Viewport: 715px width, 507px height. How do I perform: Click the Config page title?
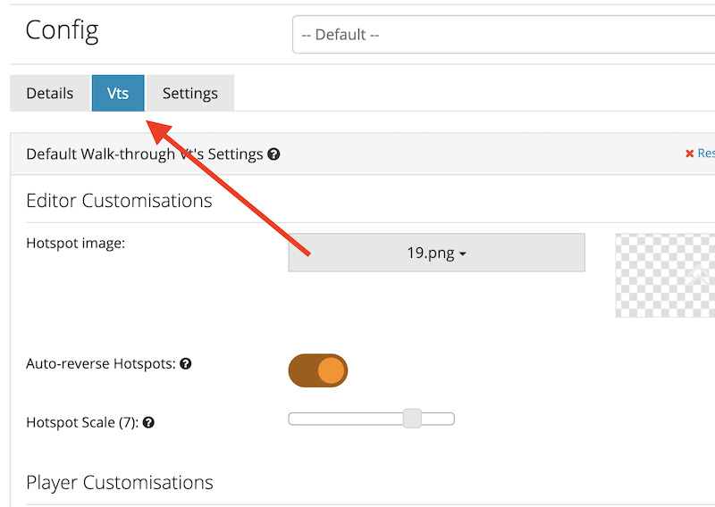tap(62, 31)
